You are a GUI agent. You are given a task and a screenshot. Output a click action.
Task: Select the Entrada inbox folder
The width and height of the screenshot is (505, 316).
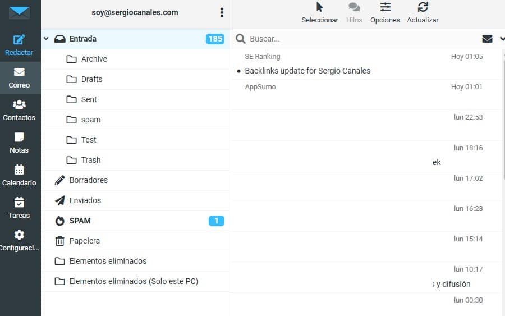click(135, 39)
